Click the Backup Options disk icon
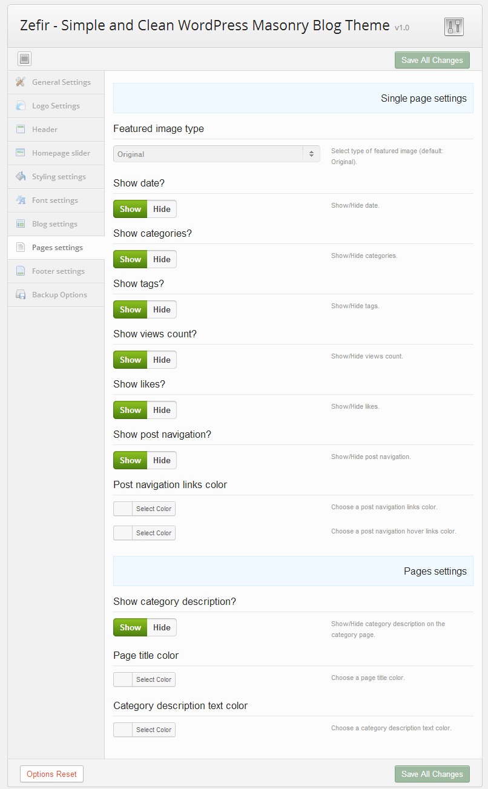The width and height of the screenshot is (488, 789). click(21, 295)
